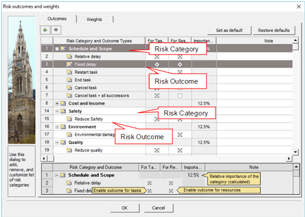The height and width of the screenshot is (217, 305).
Task: Click the 12.5% importance value for Environment
Action: coord(204,127)
